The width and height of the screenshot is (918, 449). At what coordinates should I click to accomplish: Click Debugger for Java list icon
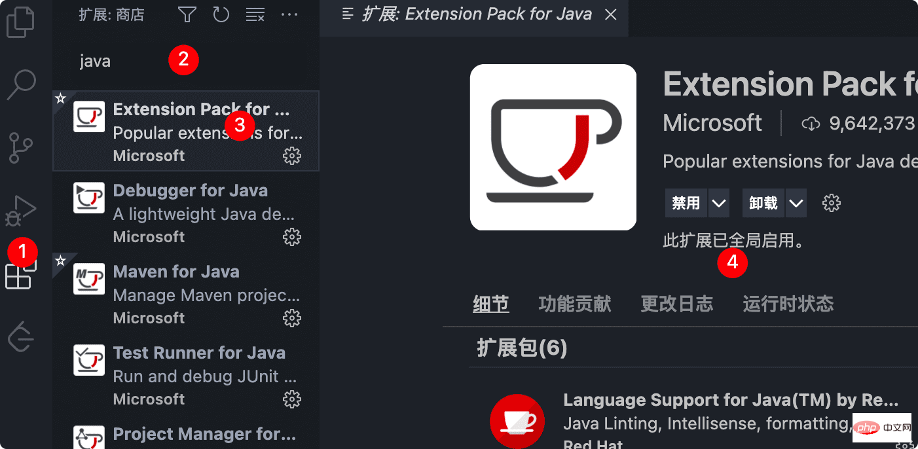click(x=89, y=198)
